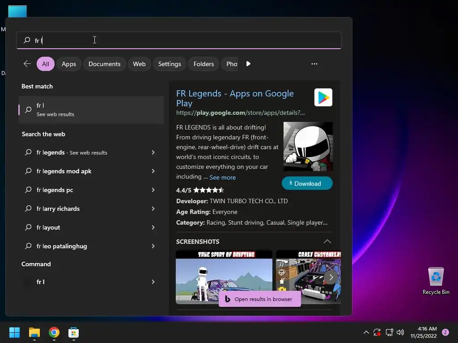Click TWIN TURBO TECH CO., LTD developer text
The width and height of the screenshot is (458, 343).
(x=249, y=201)
